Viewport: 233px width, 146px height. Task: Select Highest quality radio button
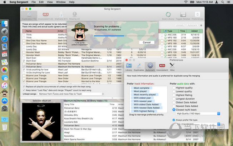(174, 88)
